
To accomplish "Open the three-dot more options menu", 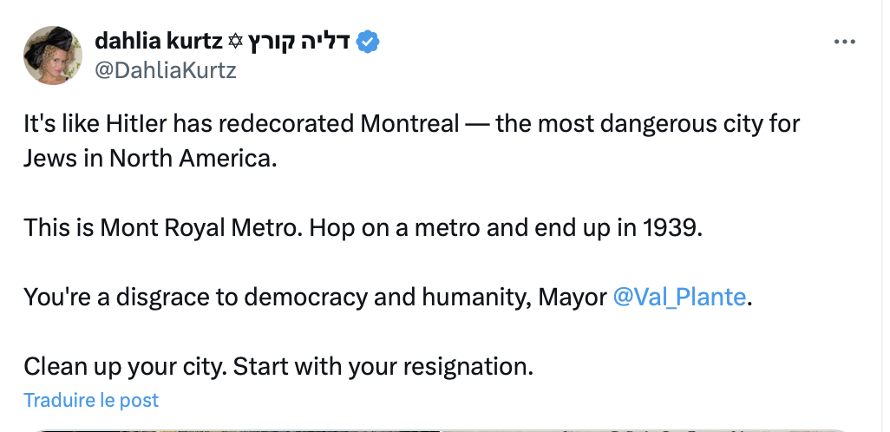I will pos(845,42).
